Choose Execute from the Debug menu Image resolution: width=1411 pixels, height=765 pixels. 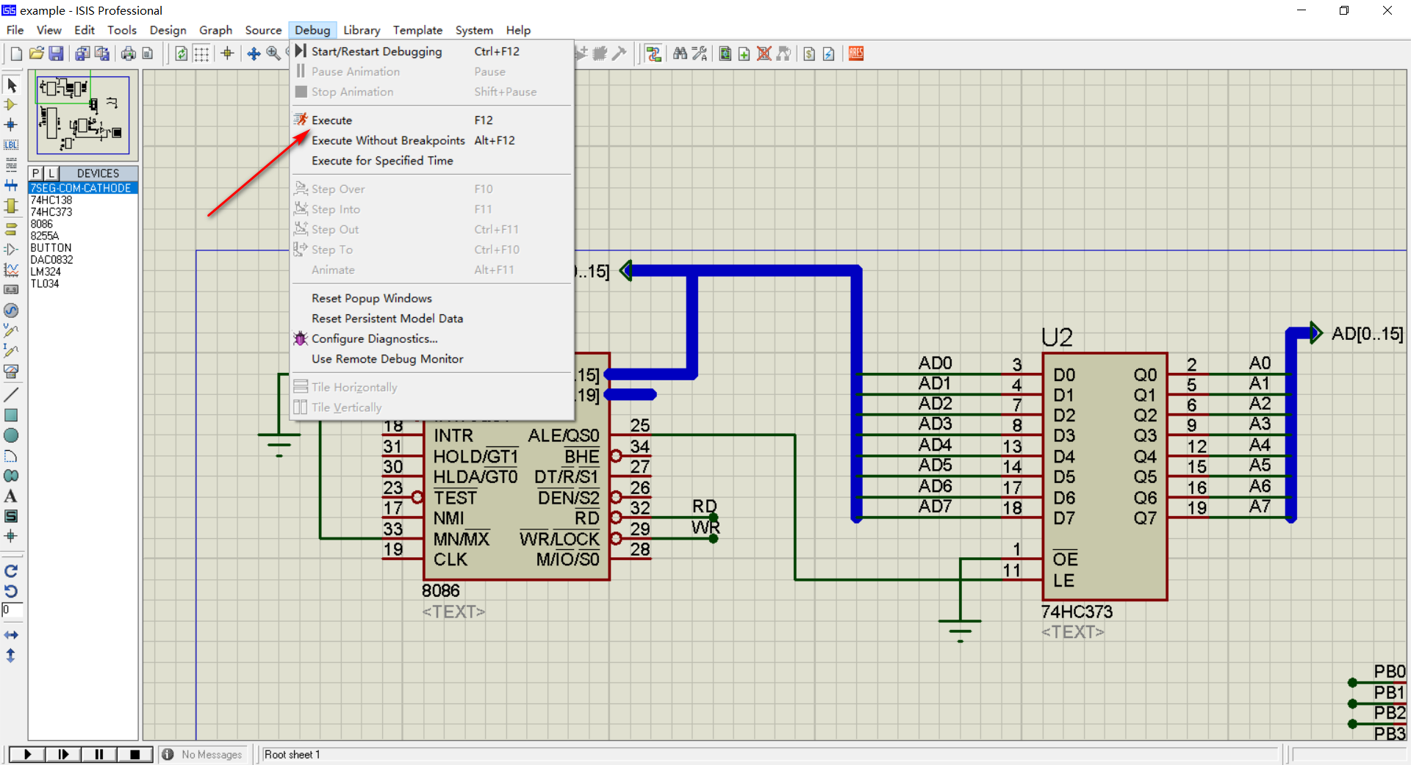point(431,120)
